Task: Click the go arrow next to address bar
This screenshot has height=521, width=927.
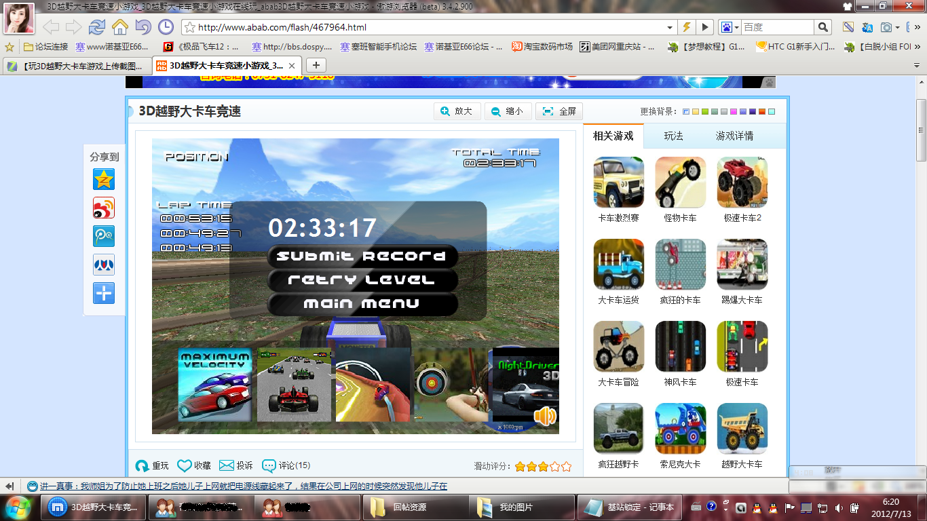Action: click(x=705, y=27)
